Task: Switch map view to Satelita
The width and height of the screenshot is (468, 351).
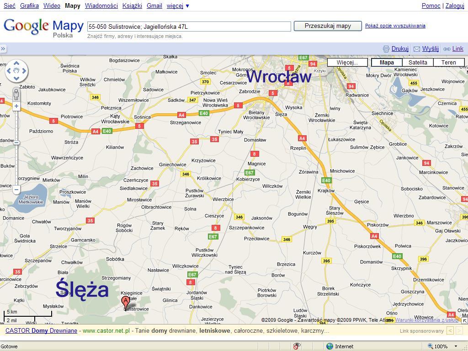Action: pyautogui.click(x=418, y=62)
